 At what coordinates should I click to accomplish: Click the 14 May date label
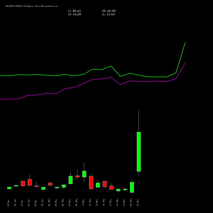(x=104, y=202)
